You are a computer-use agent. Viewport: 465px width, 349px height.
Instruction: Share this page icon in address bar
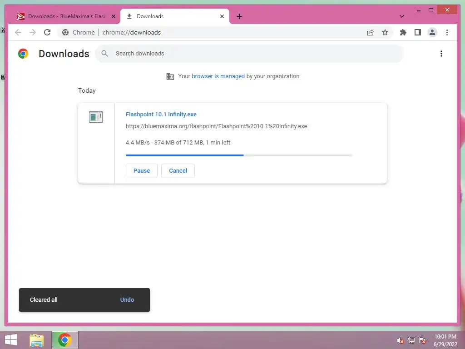(x=371, y=32)
